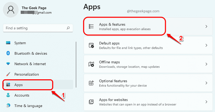Click 'Downloads, storage location, map updates' text
Viewport: 215px width, 112px height.
(129, 67)
